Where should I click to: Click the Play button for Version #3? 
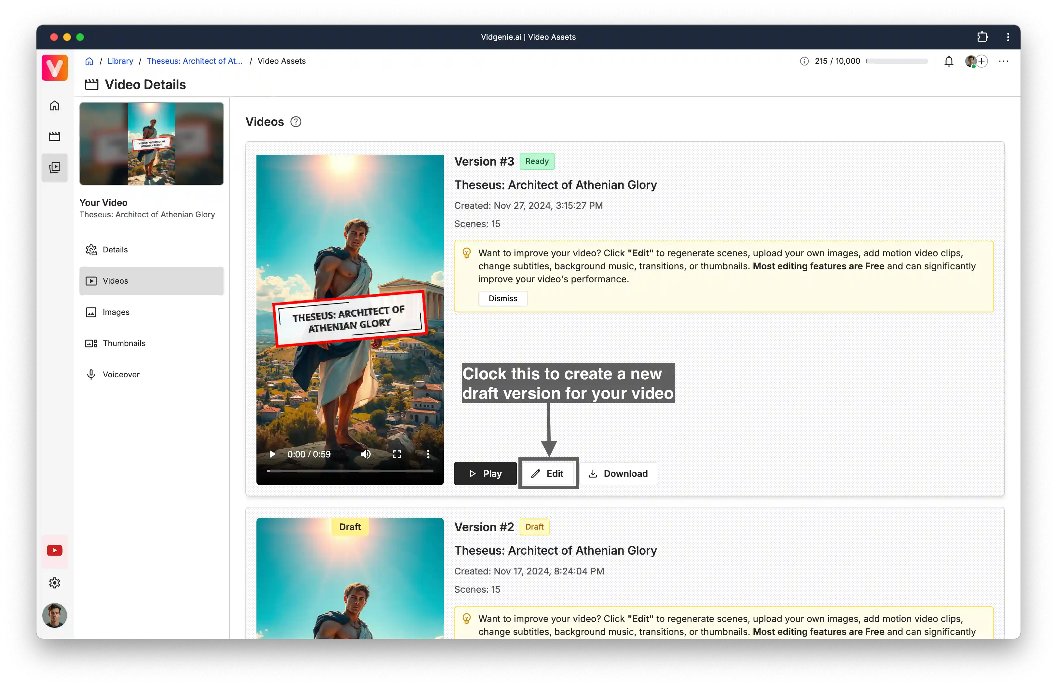486,474
